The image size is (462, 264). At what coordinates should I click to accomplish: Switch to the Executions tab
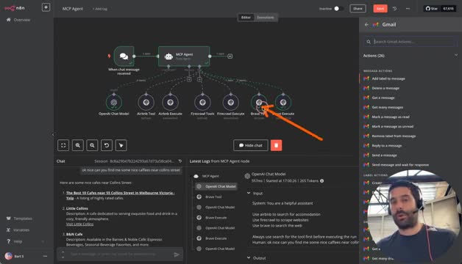pyautogui.click(x=266, y=18)
